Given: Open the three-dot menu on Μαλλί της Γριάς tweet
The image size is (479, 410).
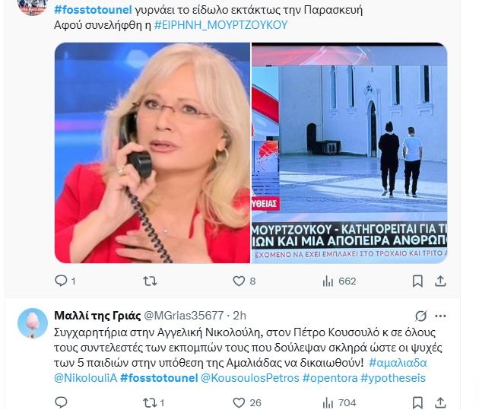Looking at the screenshot, I should click(440, 316).
